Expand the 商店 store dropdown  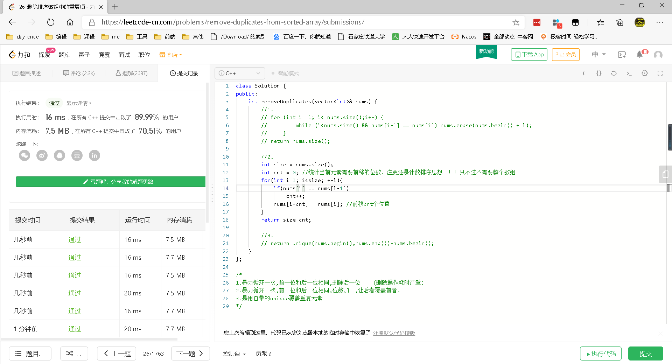tap(171, 55)
